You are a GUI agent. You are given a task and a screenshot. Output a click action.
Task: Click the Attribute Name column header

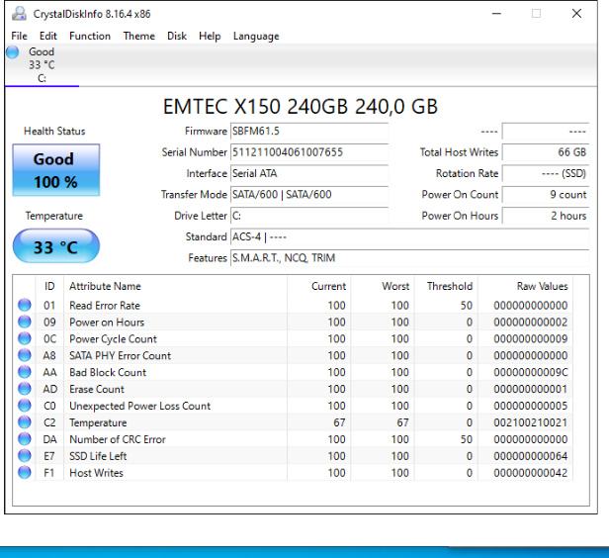[x=105, y=286]
